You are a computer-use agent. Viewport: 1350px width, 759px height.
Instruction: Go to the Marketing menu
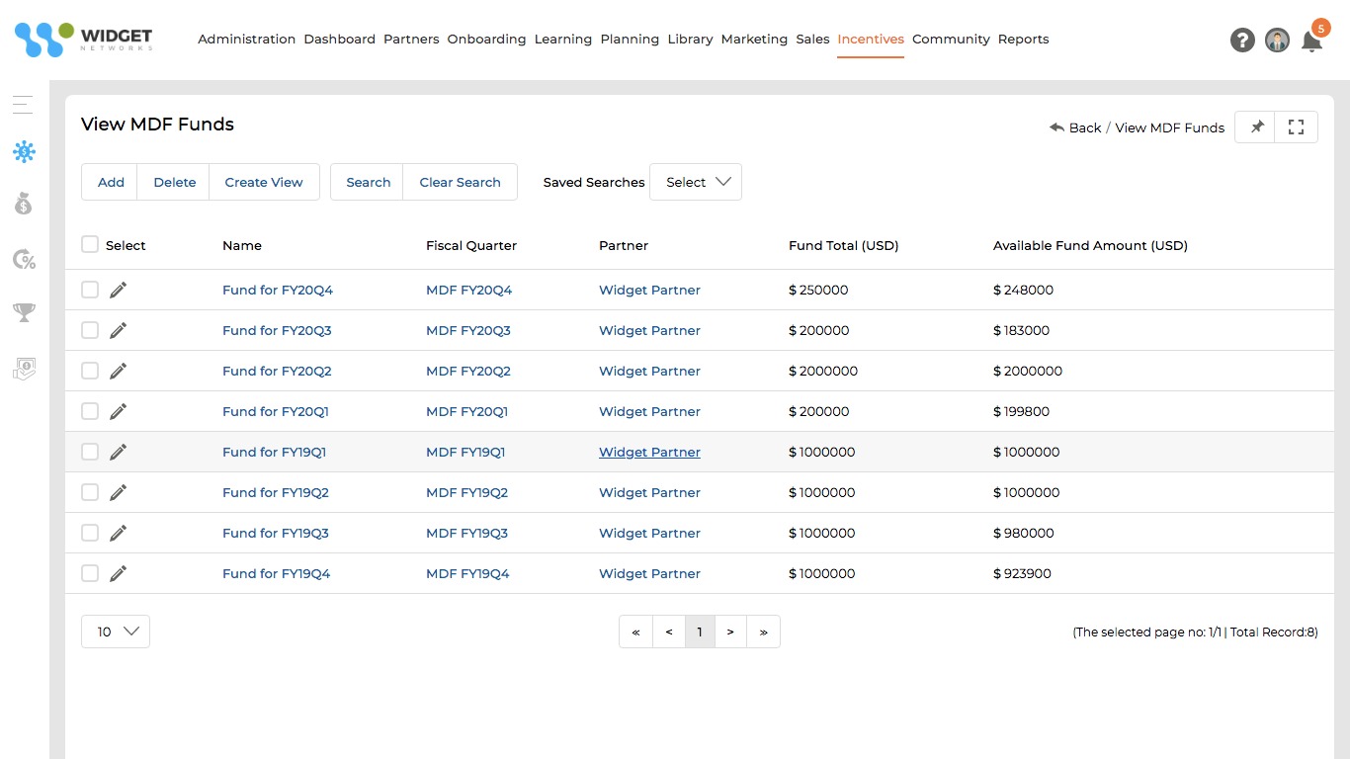[x=754, y=40]
